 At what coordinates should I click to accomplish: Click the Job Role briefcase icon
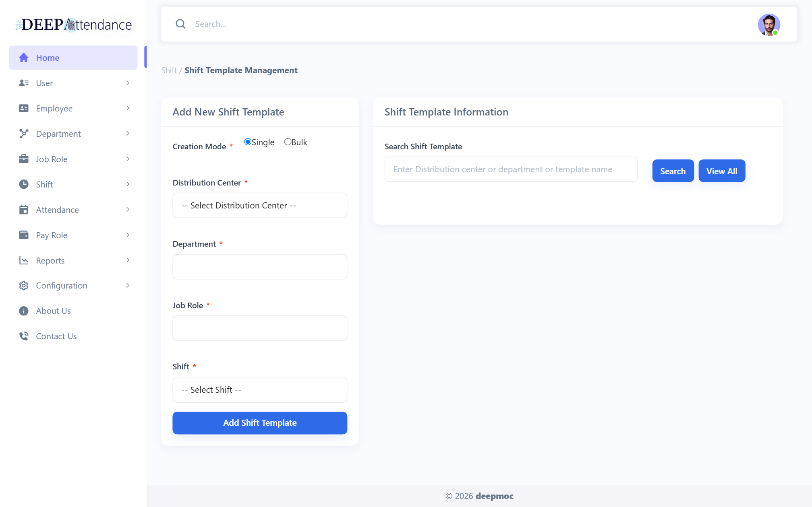[24, 159]
